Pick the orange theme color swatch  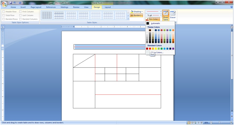pos(173,30)
